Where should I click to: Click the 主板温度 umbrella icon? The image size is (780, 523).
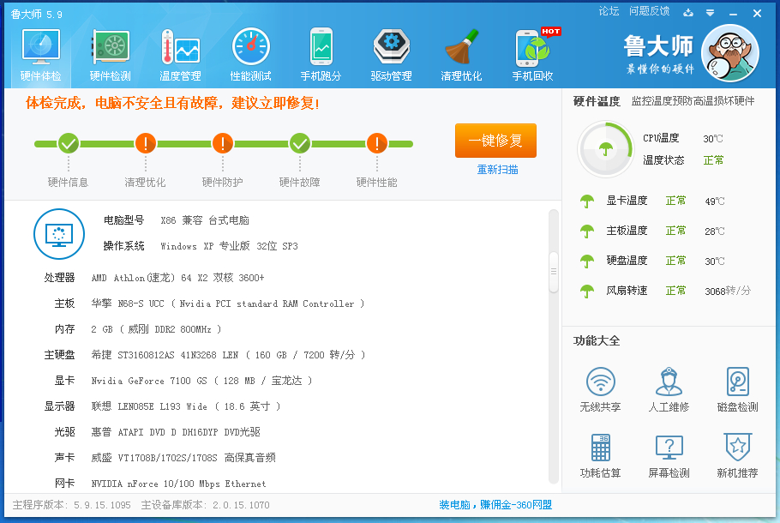point(587,231)
